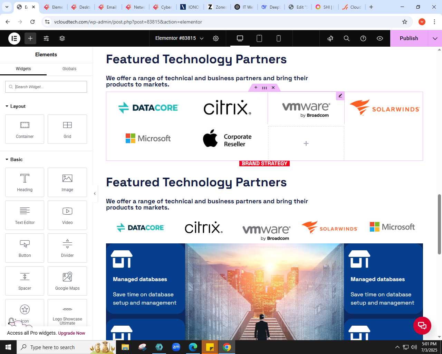The width and height of the screenshot is (442, 354).
Task: Select the Citrix logo in the grid
Action: [x=227, y=108]
